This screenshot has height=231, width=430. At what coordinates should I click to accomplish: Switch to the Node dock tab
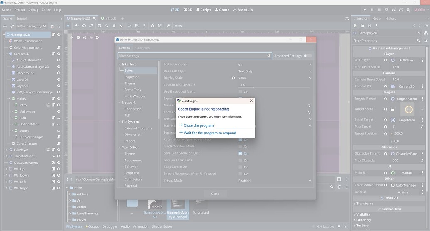(x=376, y=18)
